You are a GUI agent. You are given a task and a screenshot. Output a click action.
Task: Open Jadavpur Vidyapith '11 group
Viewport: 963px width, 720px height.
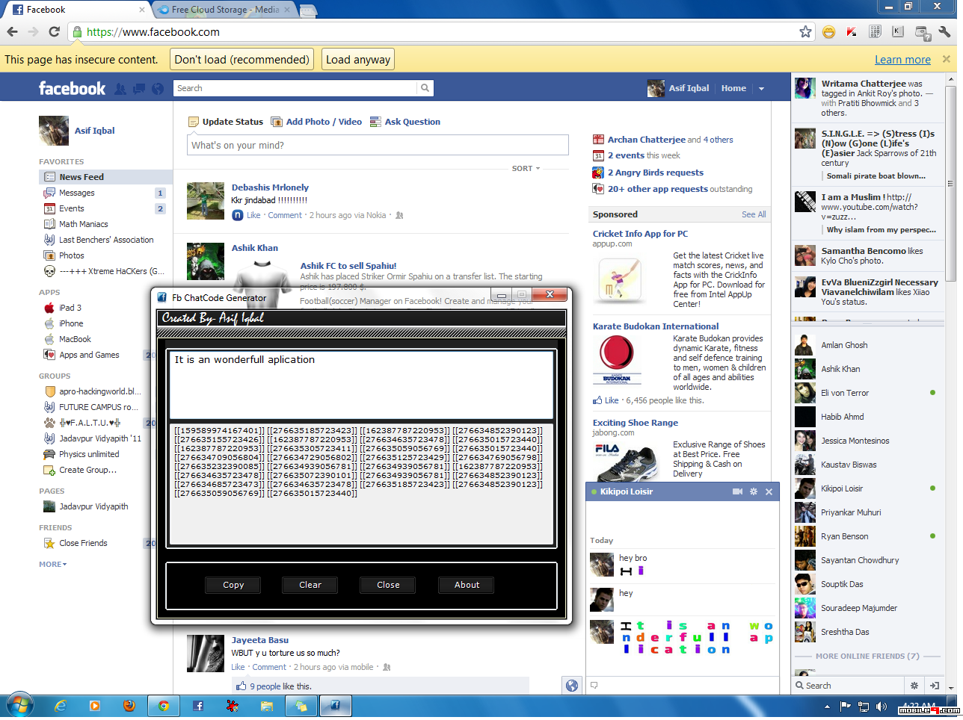click(x=99, y=438)
